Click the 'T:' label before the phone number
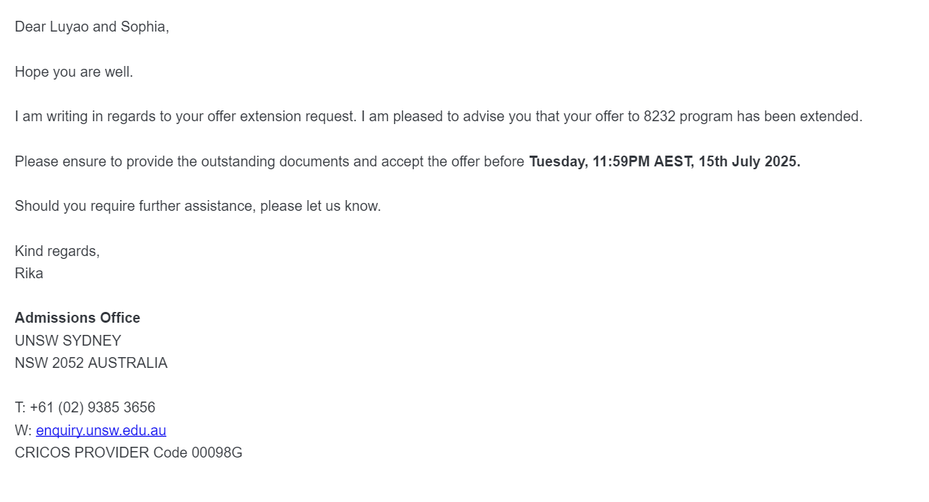 (x=20, y=407)
